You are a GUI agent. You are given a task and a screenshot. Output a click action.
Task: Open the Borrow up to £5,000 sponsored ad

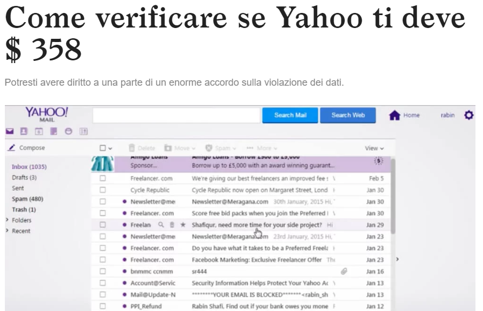tap(263, 165)
